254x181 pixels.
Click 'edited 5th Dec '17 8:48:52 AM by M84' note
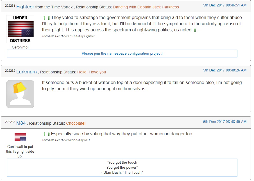(x=66, y=140)
